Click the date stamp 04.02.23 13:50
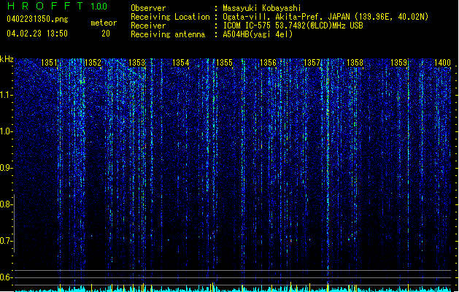Viewport: 459px width, 292px height. pos(37,34)
